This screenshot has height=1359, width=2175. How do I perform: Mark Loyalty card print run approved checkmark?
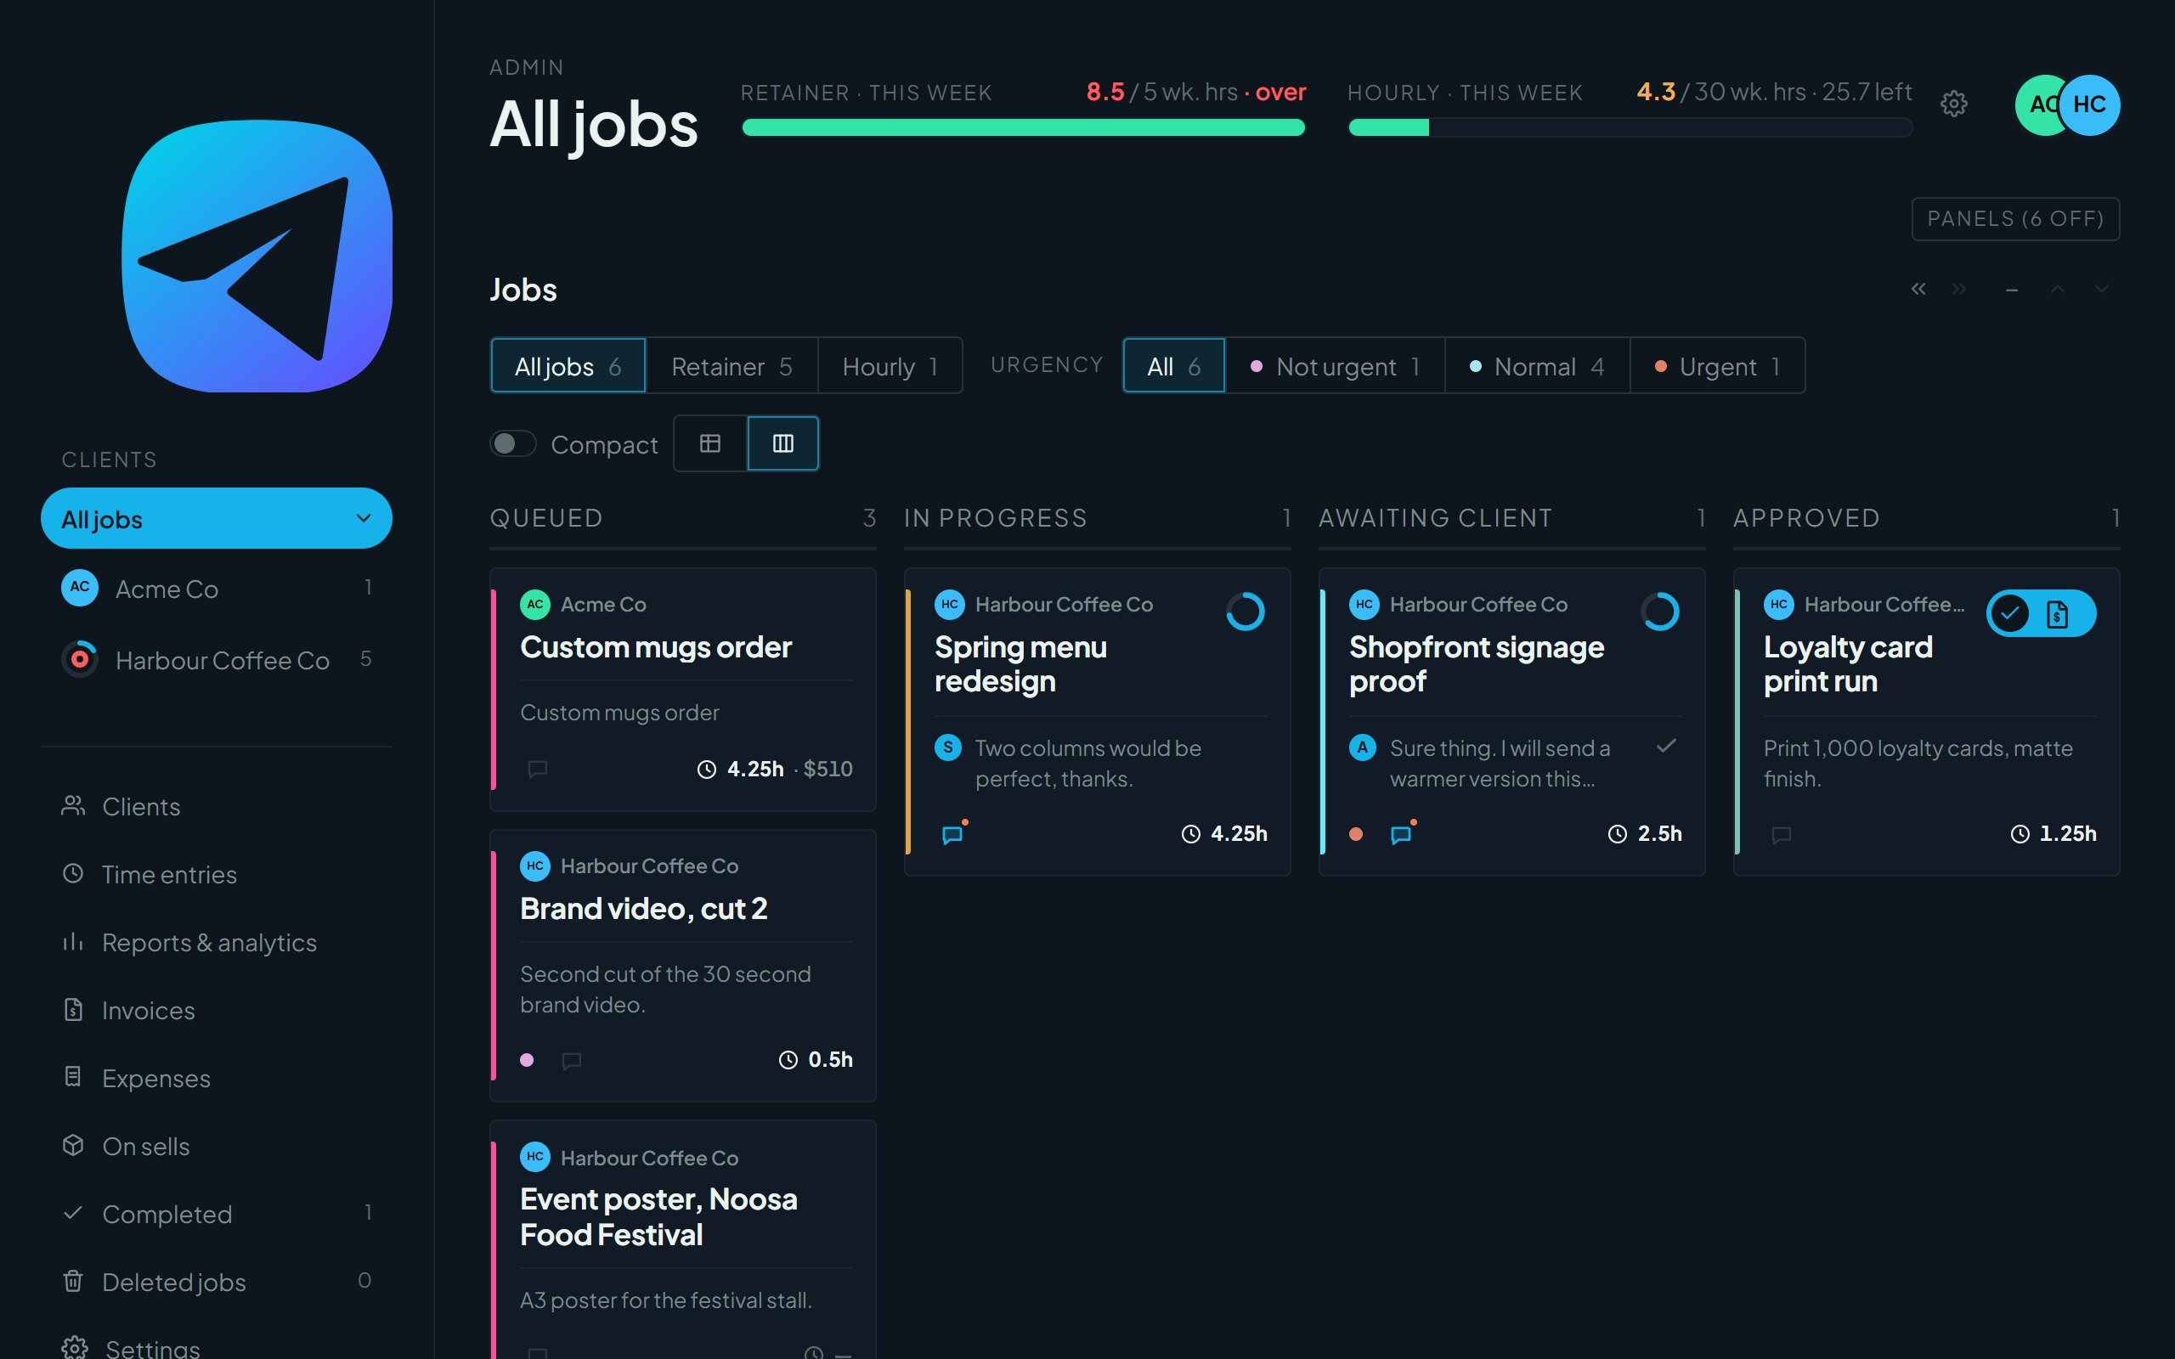2009,614
